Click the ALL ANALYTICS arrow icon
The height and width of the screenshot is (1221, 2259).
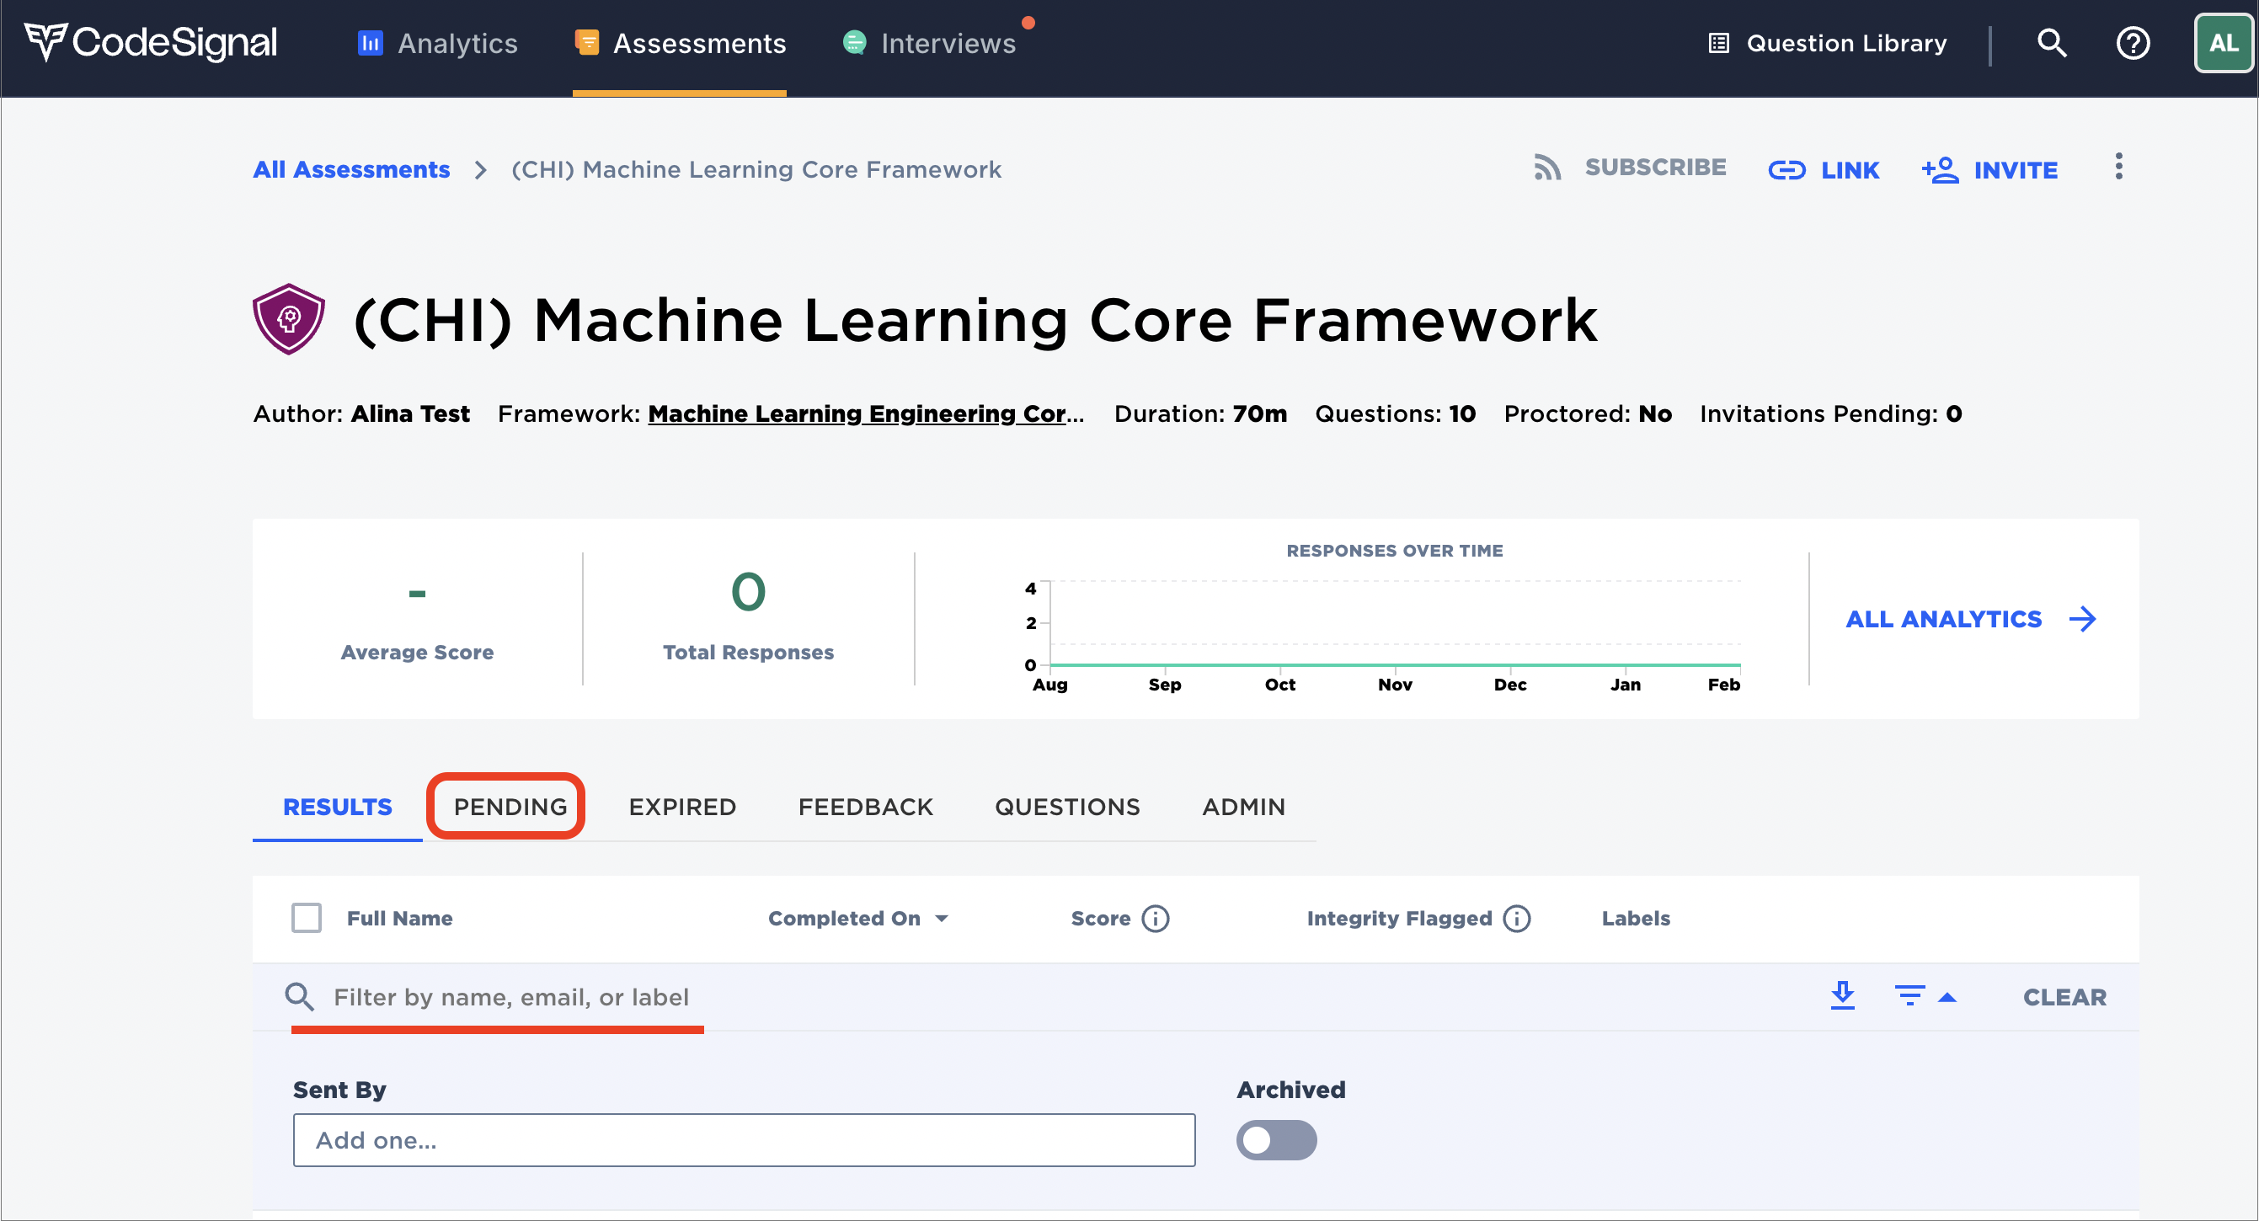point(2083,619)
